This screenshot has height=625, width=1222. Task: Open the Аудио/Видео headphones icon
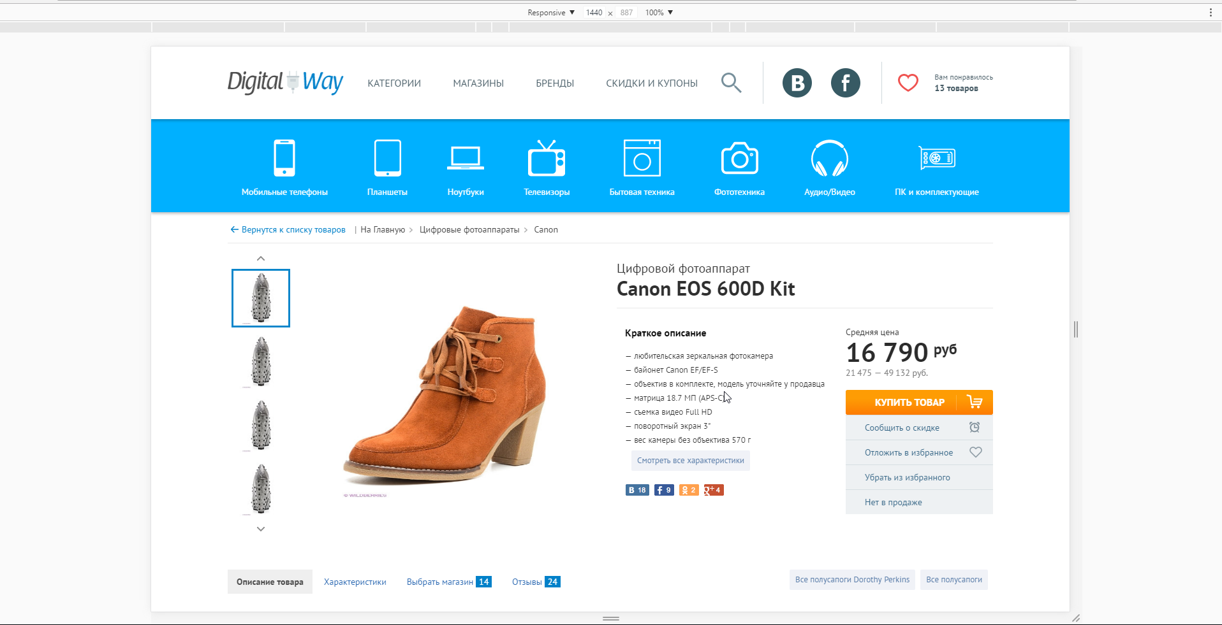click(829, 158)
